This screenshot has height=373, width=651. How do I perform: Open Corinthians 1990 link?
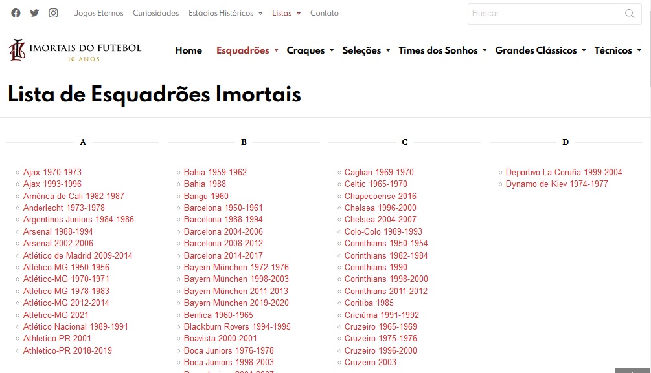coord(376,268)
